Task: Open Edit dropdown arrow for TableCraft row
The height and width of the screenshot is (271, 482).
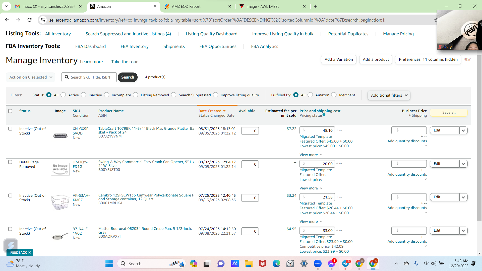Action: 463,130
